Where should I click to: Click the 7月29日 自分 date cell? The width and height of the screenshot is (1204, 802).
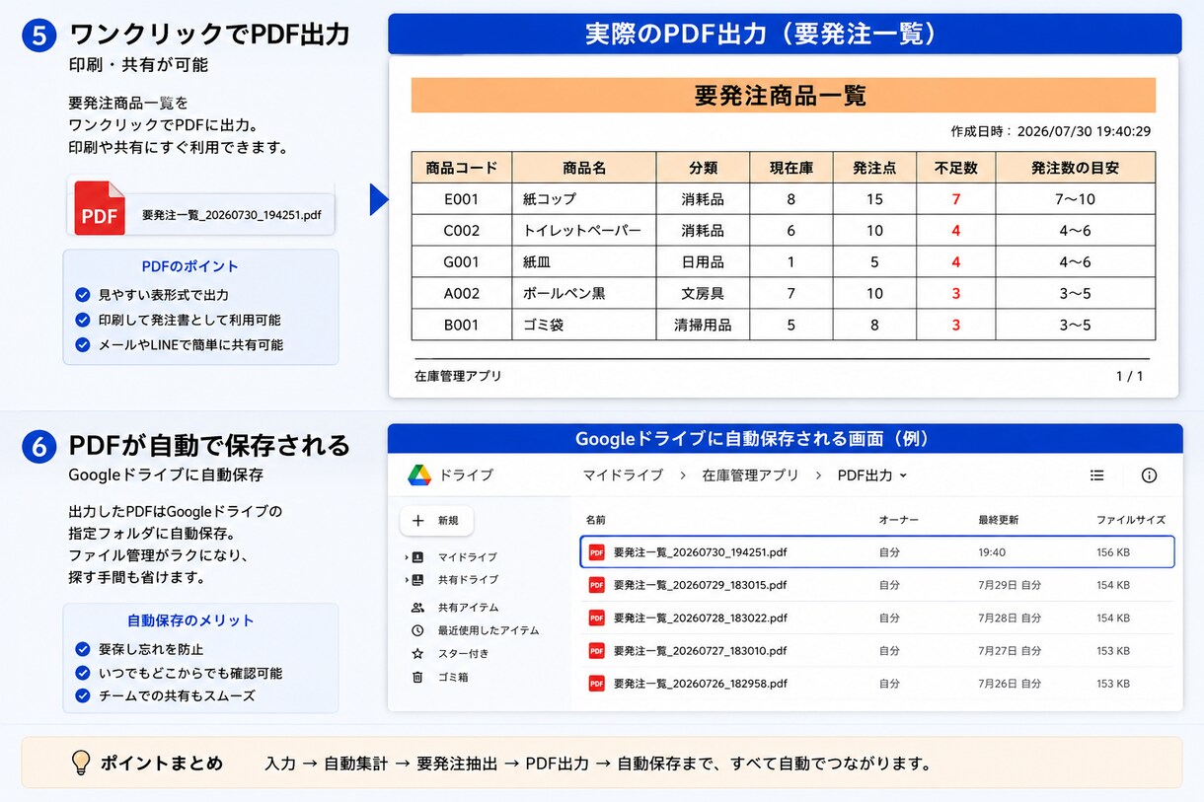(1010, 585)
